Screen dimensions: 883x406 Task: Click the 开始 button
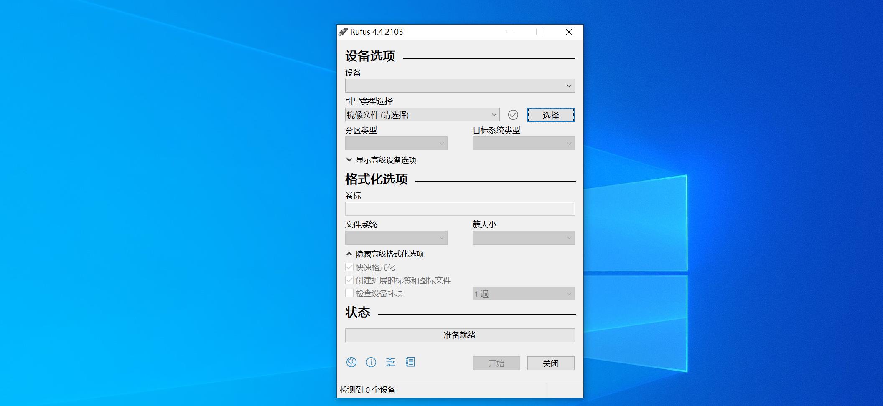(496, 363)
